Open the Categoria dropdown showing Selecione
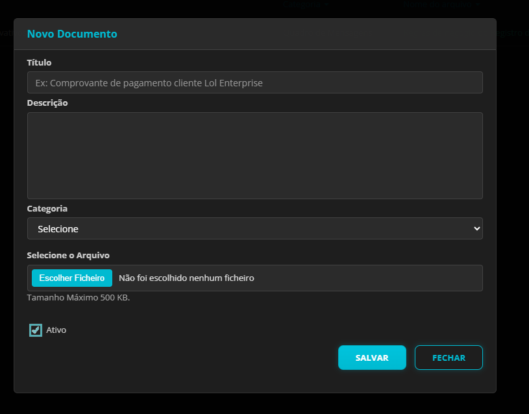 pyautogui.click(x=254, y=228)
